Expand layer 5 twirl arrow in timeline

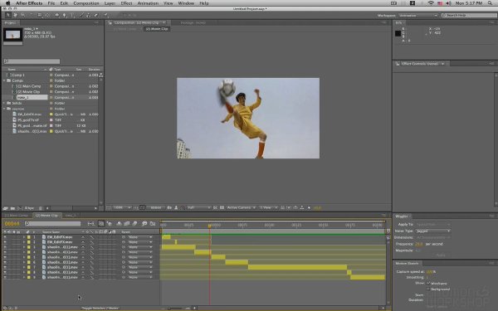pyautogui.click(x=23, y=257)
